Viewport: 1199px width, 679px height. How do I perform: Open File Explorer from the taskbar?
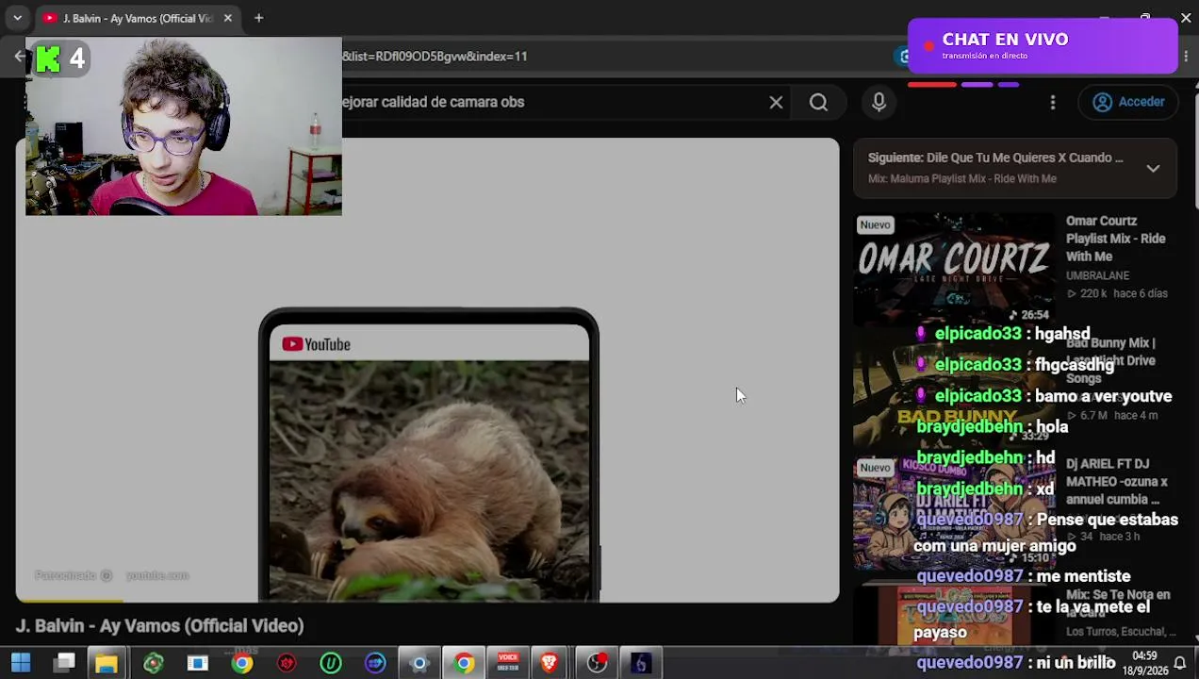coord(107,663)
